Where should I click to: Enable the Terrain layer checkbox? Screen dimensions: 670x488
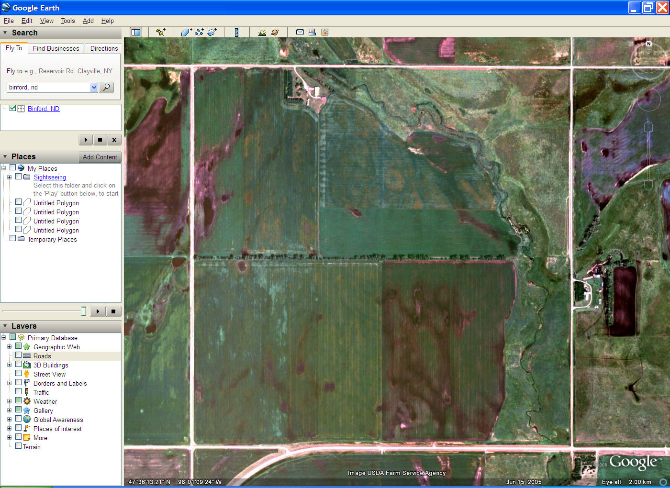(19, 446)
